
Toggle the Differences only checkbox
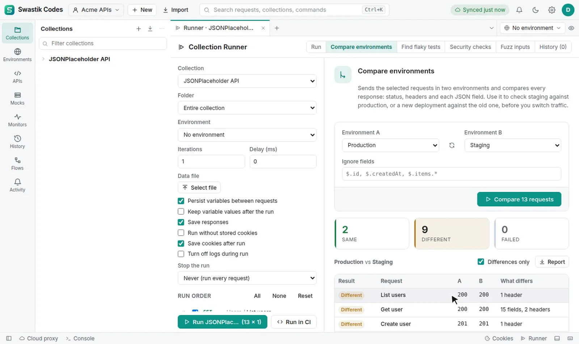click(x=481, y=262)
